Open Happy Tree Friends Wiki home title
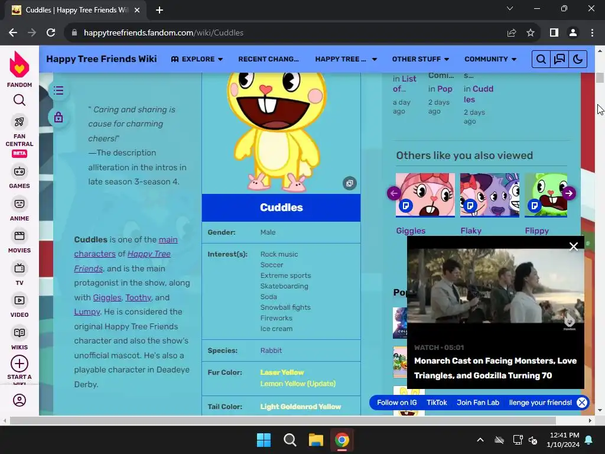The image size is (605, 454). pyautogui.click(x=102, y=59)
